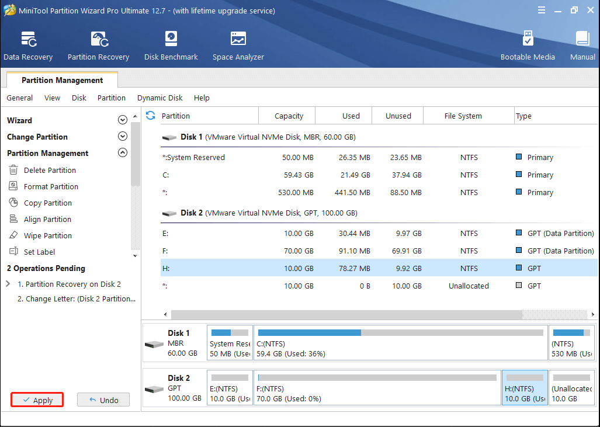Click the sidebar scroll up arrow
The width and height of the screenshot is (600, 427).
(135, 116)
